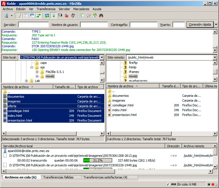Toggle directory comparison
The image size is (219, 188).
[82, 15]
